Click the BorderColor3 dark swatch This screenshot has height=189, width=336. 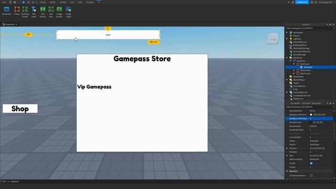311,122
